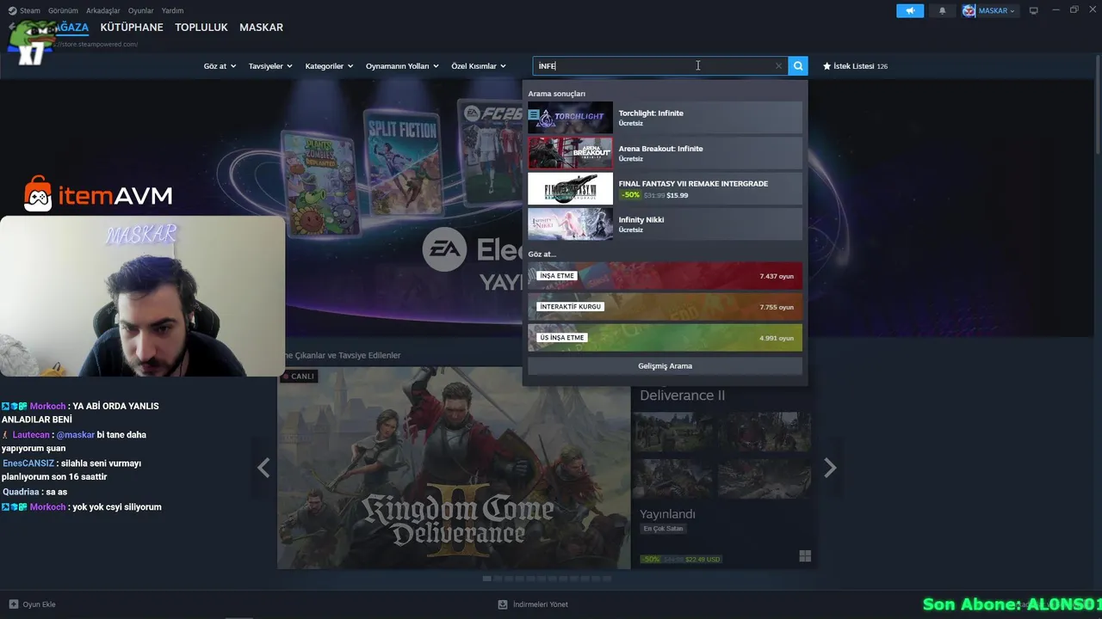Select Arena Breakout: Infinite search result
1102x619 pixels.
665,153
